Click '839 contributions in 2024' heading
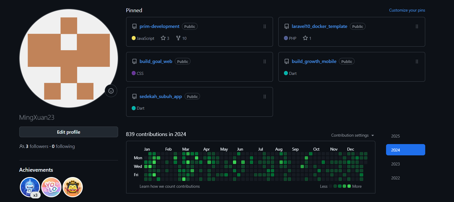Viewport: 454px width, 202px height. (x=156, y=134)
